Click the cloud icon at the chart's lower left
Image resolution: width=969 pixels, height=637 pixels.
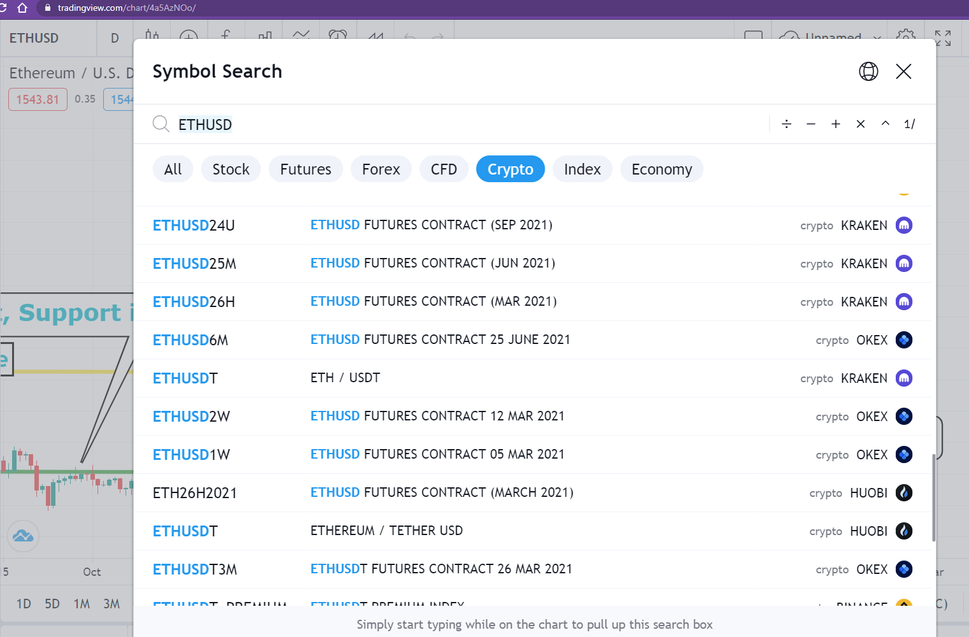pos(23,536)
